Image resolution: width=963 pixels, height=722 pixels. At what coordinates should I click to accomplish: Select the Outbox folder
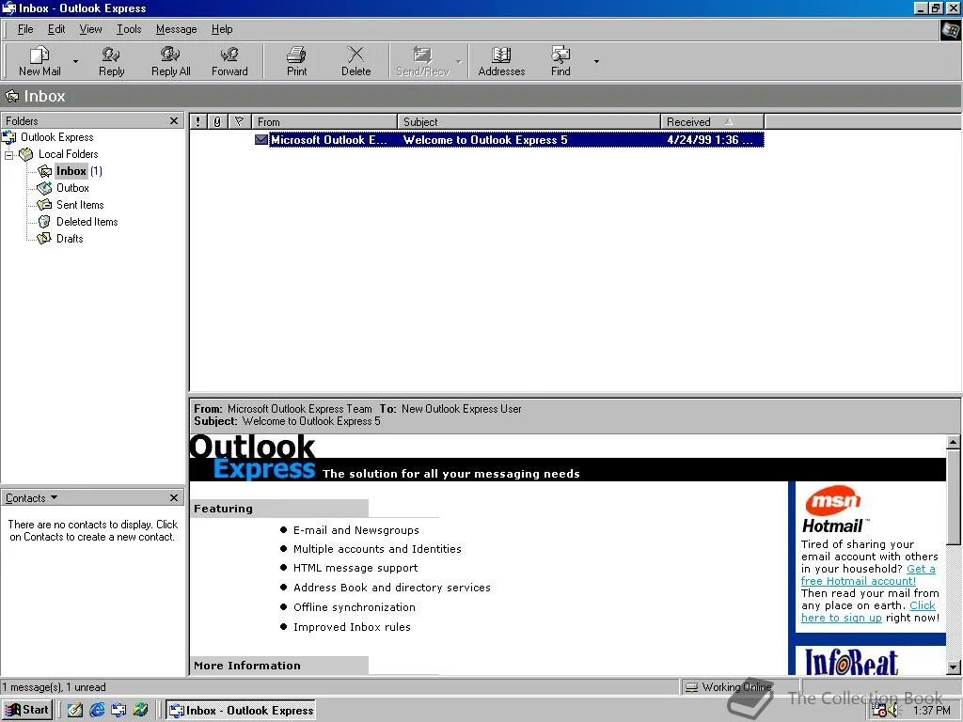72,188
